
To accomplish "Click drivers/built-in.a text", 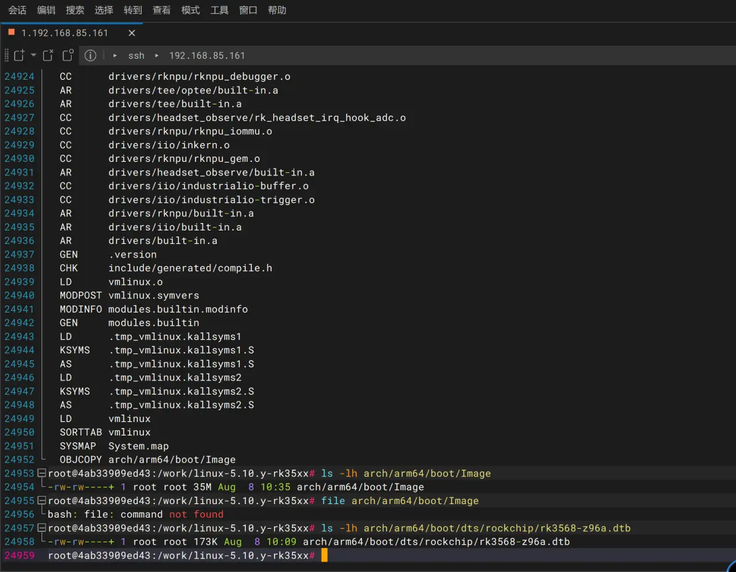I will point(163,240).
